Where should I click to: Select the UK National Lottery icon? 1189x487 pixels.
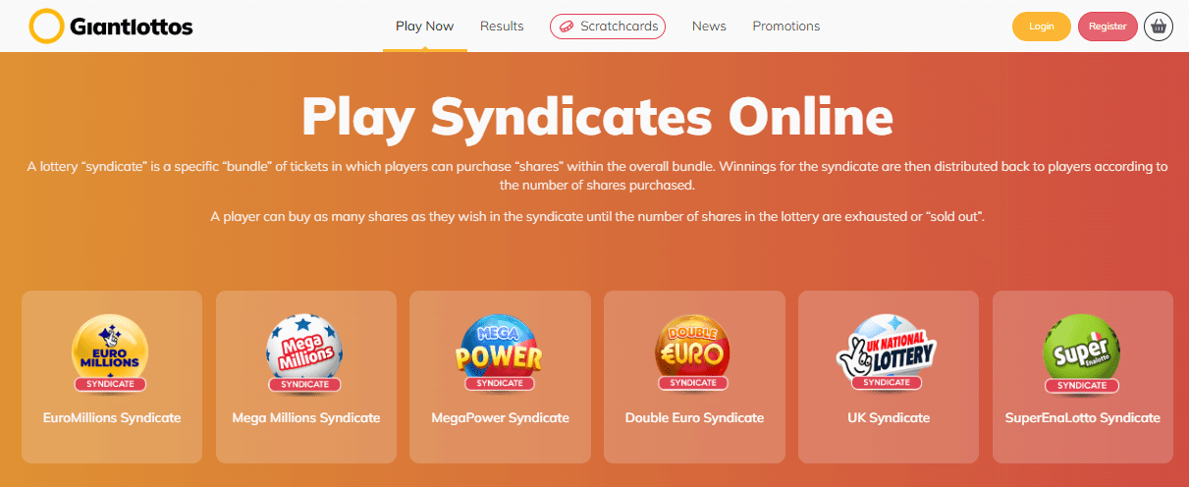(x=887, y=352)
